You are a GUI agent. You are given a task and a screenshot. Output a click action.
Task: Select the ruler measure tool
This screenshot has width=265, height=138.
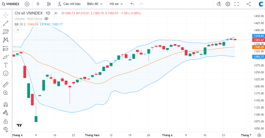(6, 85)
